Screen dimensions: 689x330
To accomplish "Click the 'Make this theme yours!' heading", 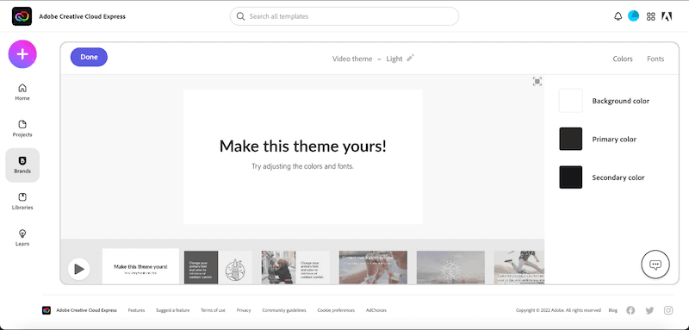I will point(303,146).
